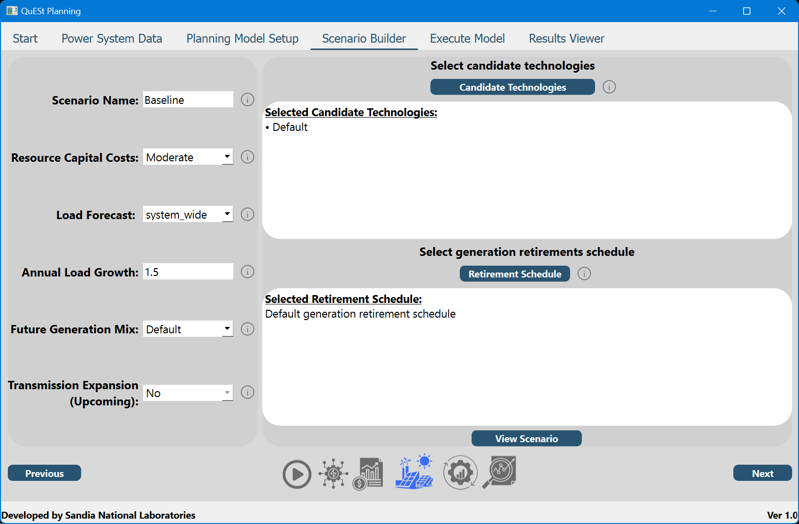Viewport: 799px width, 524px height.
Task: Click 'Developed by Sandia National Laboratories' text
Action: coord(99,515)
